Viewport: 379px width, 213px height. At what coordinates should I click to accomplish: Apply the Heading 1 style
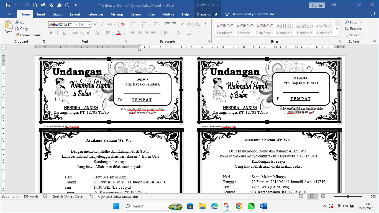(284, 28)
